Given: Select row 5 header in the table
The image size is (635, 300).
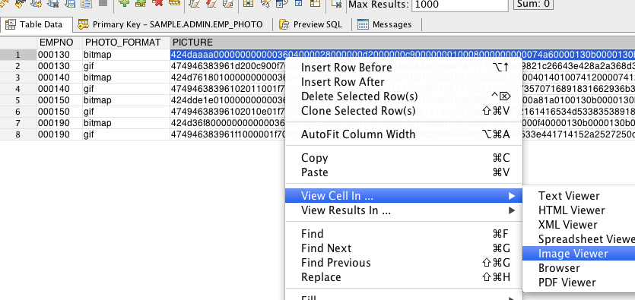Looking at the screenshot, I should [x=18, y=99].
